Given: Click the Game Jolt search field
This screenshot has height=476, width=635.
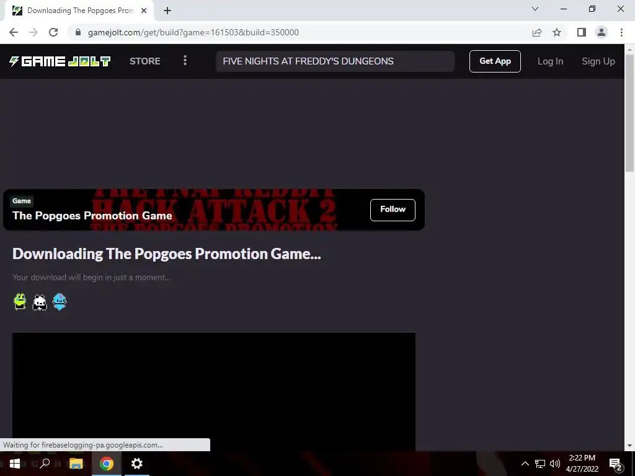Looking at the screenshot, I should point(335,61).
